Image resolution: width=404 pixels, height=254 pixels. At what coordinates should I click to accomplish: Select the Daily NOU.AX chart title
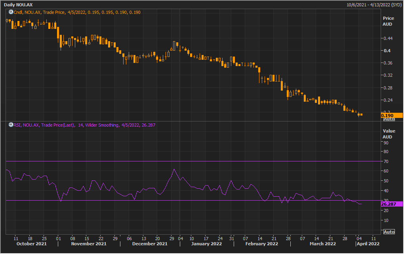click(18, 5)
